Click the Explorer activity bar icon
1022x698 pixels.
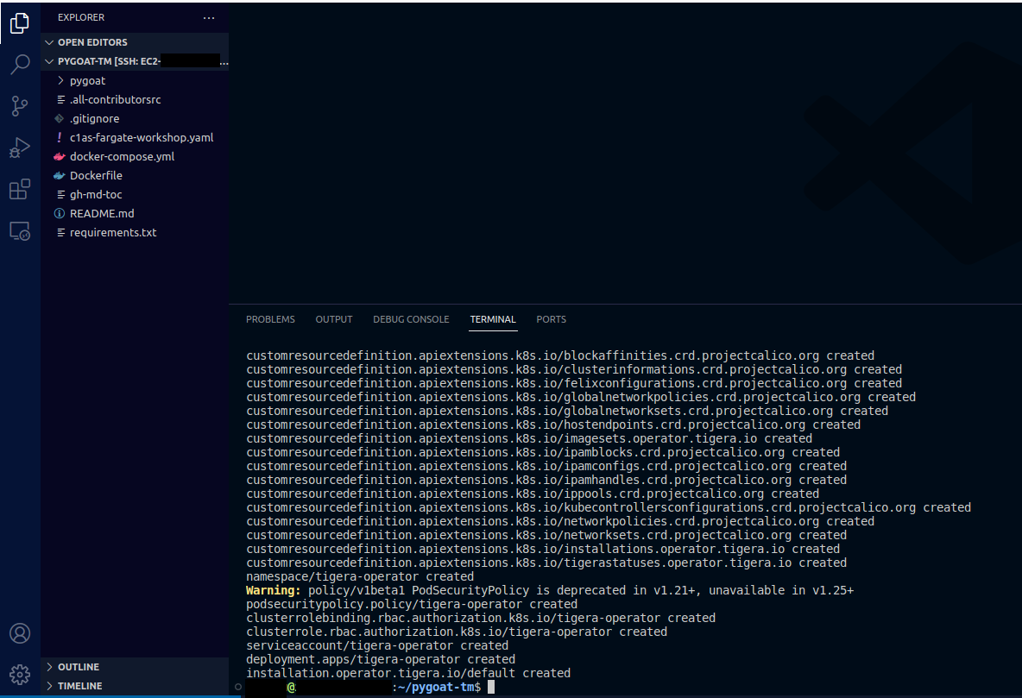(19, 23)
